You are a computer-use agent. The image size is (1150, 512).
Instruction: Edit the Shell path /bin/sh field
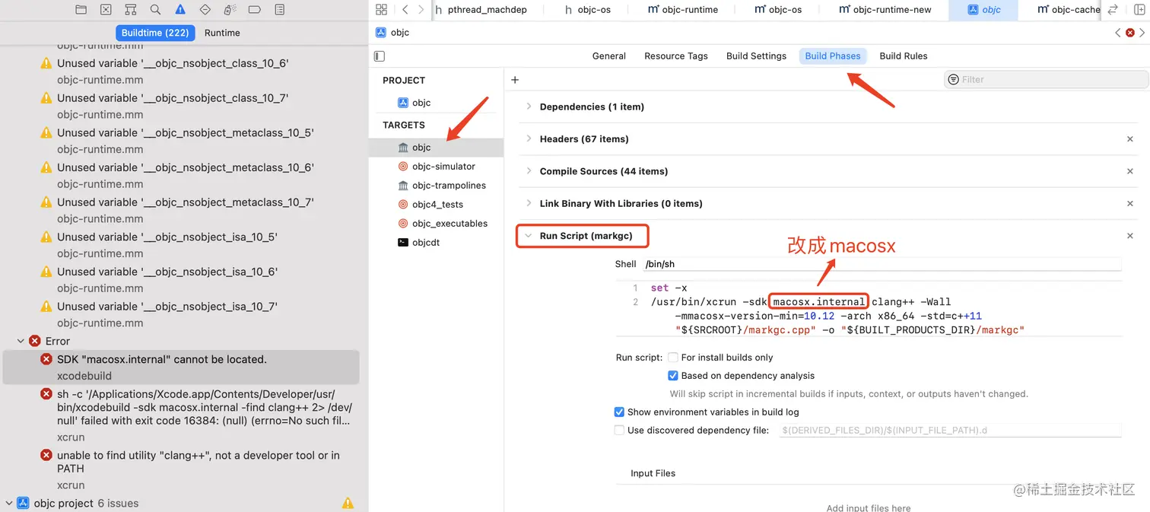point(881,265)
